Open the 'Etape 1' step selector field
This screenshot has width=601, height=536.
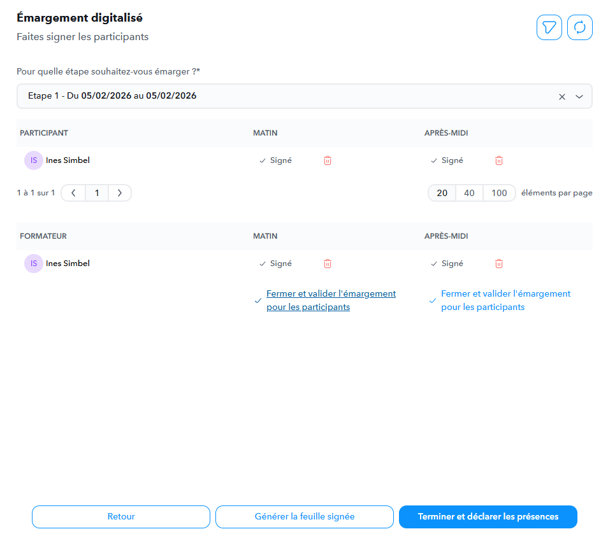click(305, 96)
